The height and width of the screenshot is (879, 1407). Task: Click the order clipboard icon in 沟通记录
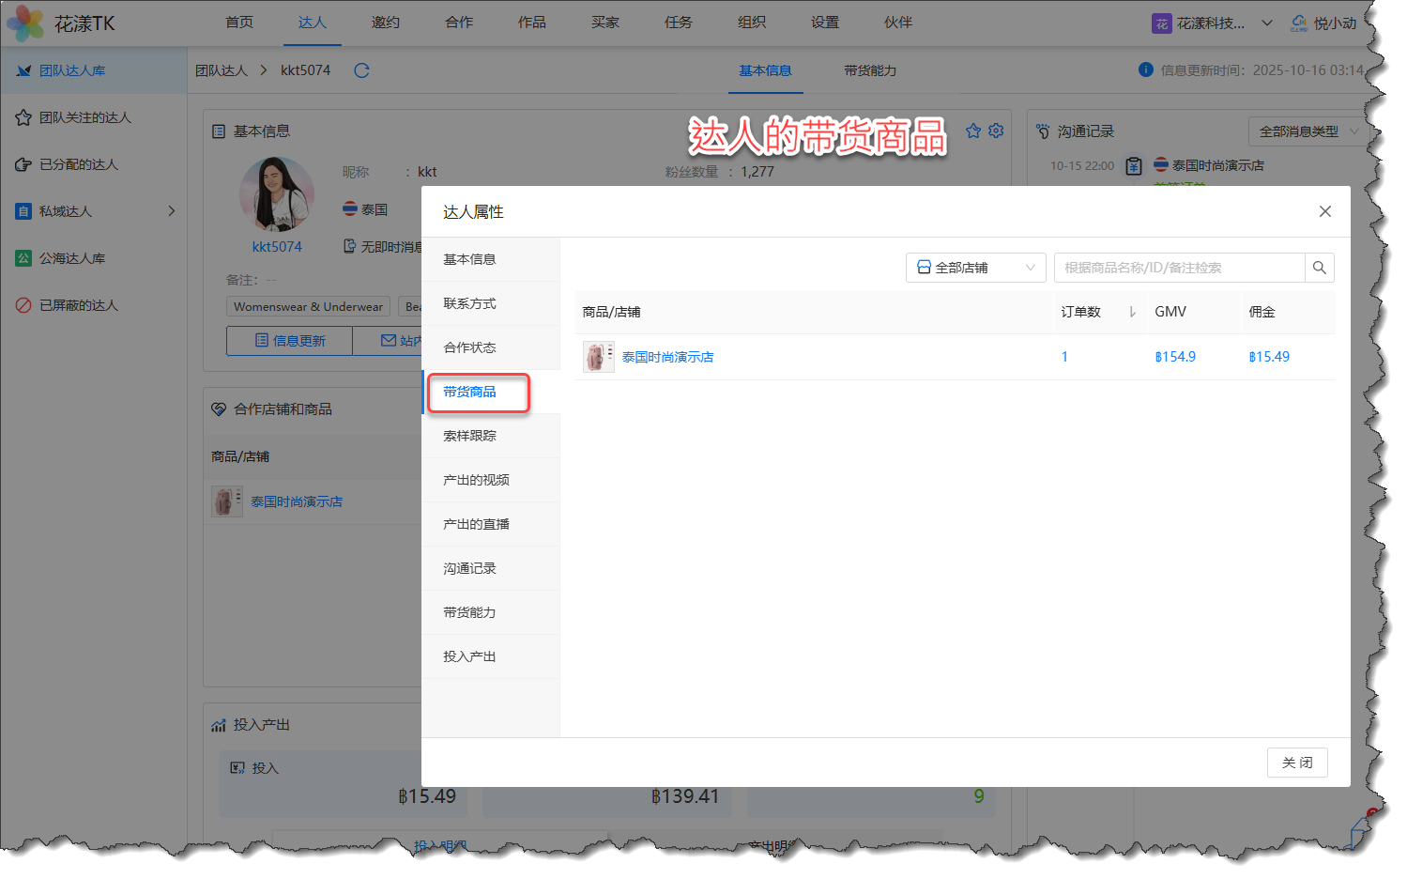tap(1134, 166)
